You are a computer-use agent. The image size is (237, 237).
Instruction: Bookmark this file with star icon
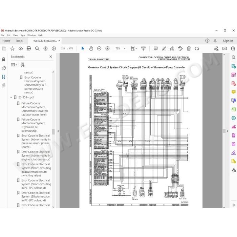13,48
